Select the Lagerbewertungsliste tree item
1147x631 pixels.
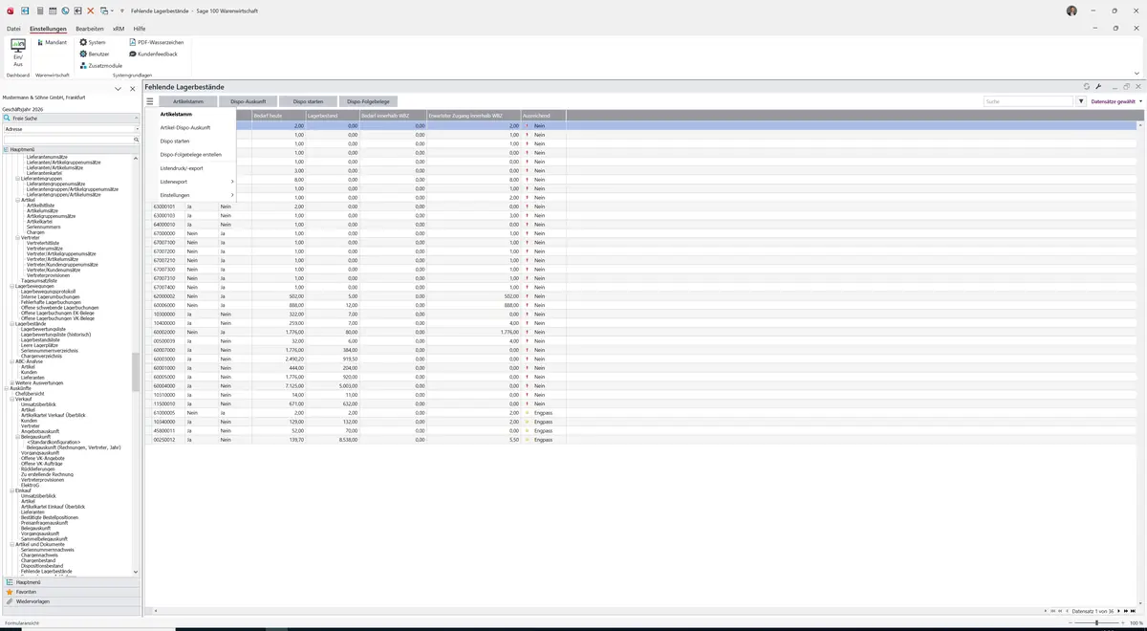click(x=42, y=329)
